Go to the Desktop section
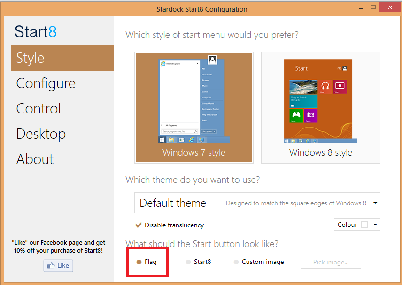This screenshot has width=402, height=285. pyautogui.click(x=41, y=134)
